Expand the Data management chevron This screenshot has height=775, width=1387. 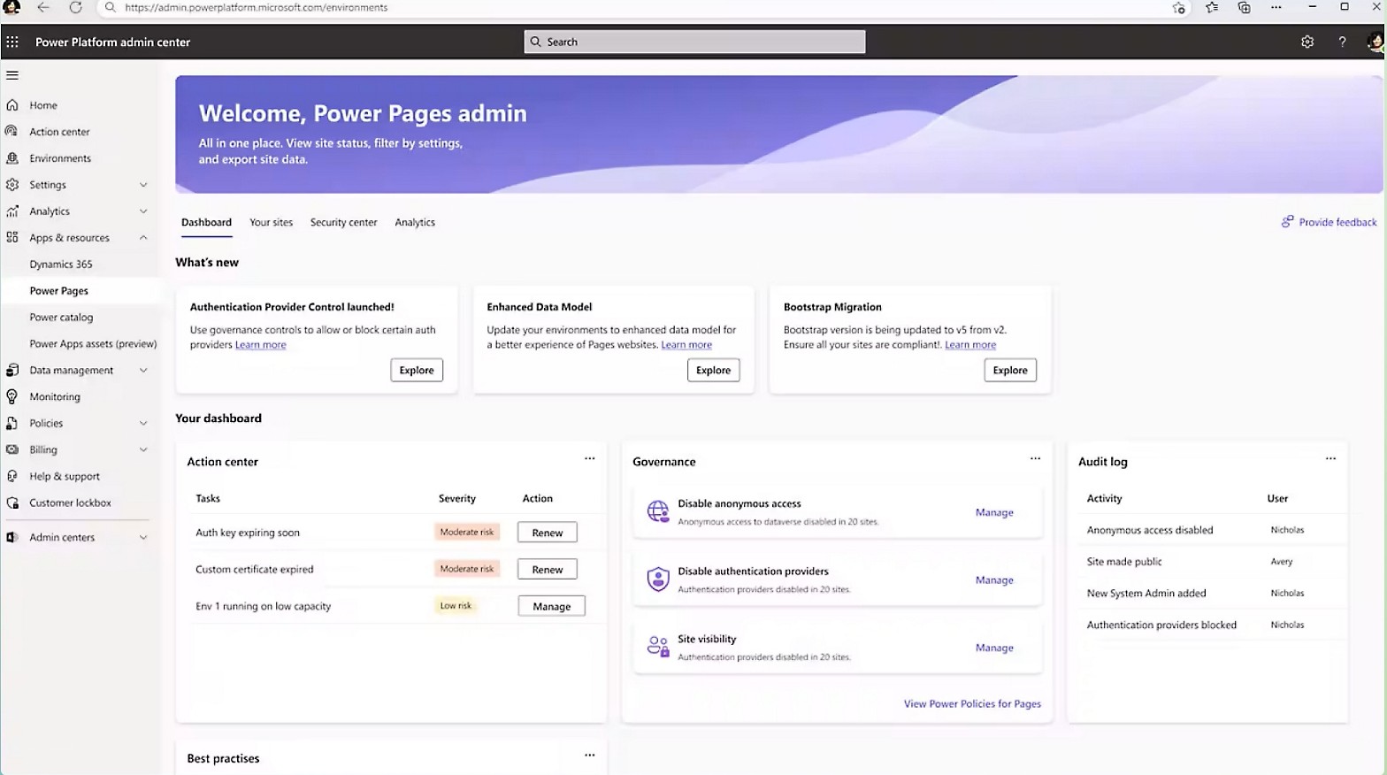[143, 371]
